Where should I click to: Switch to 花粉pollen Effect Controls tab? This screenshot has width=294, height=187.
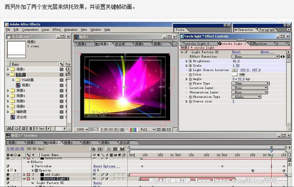point(258,44)
